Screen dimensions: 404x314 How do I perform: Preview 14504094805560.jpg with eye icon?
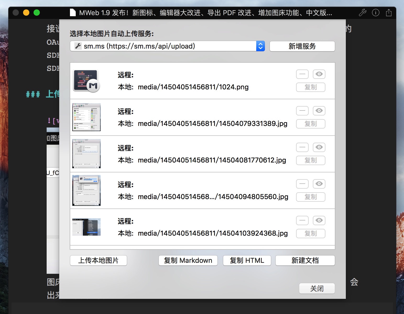(x=319, y=184)
